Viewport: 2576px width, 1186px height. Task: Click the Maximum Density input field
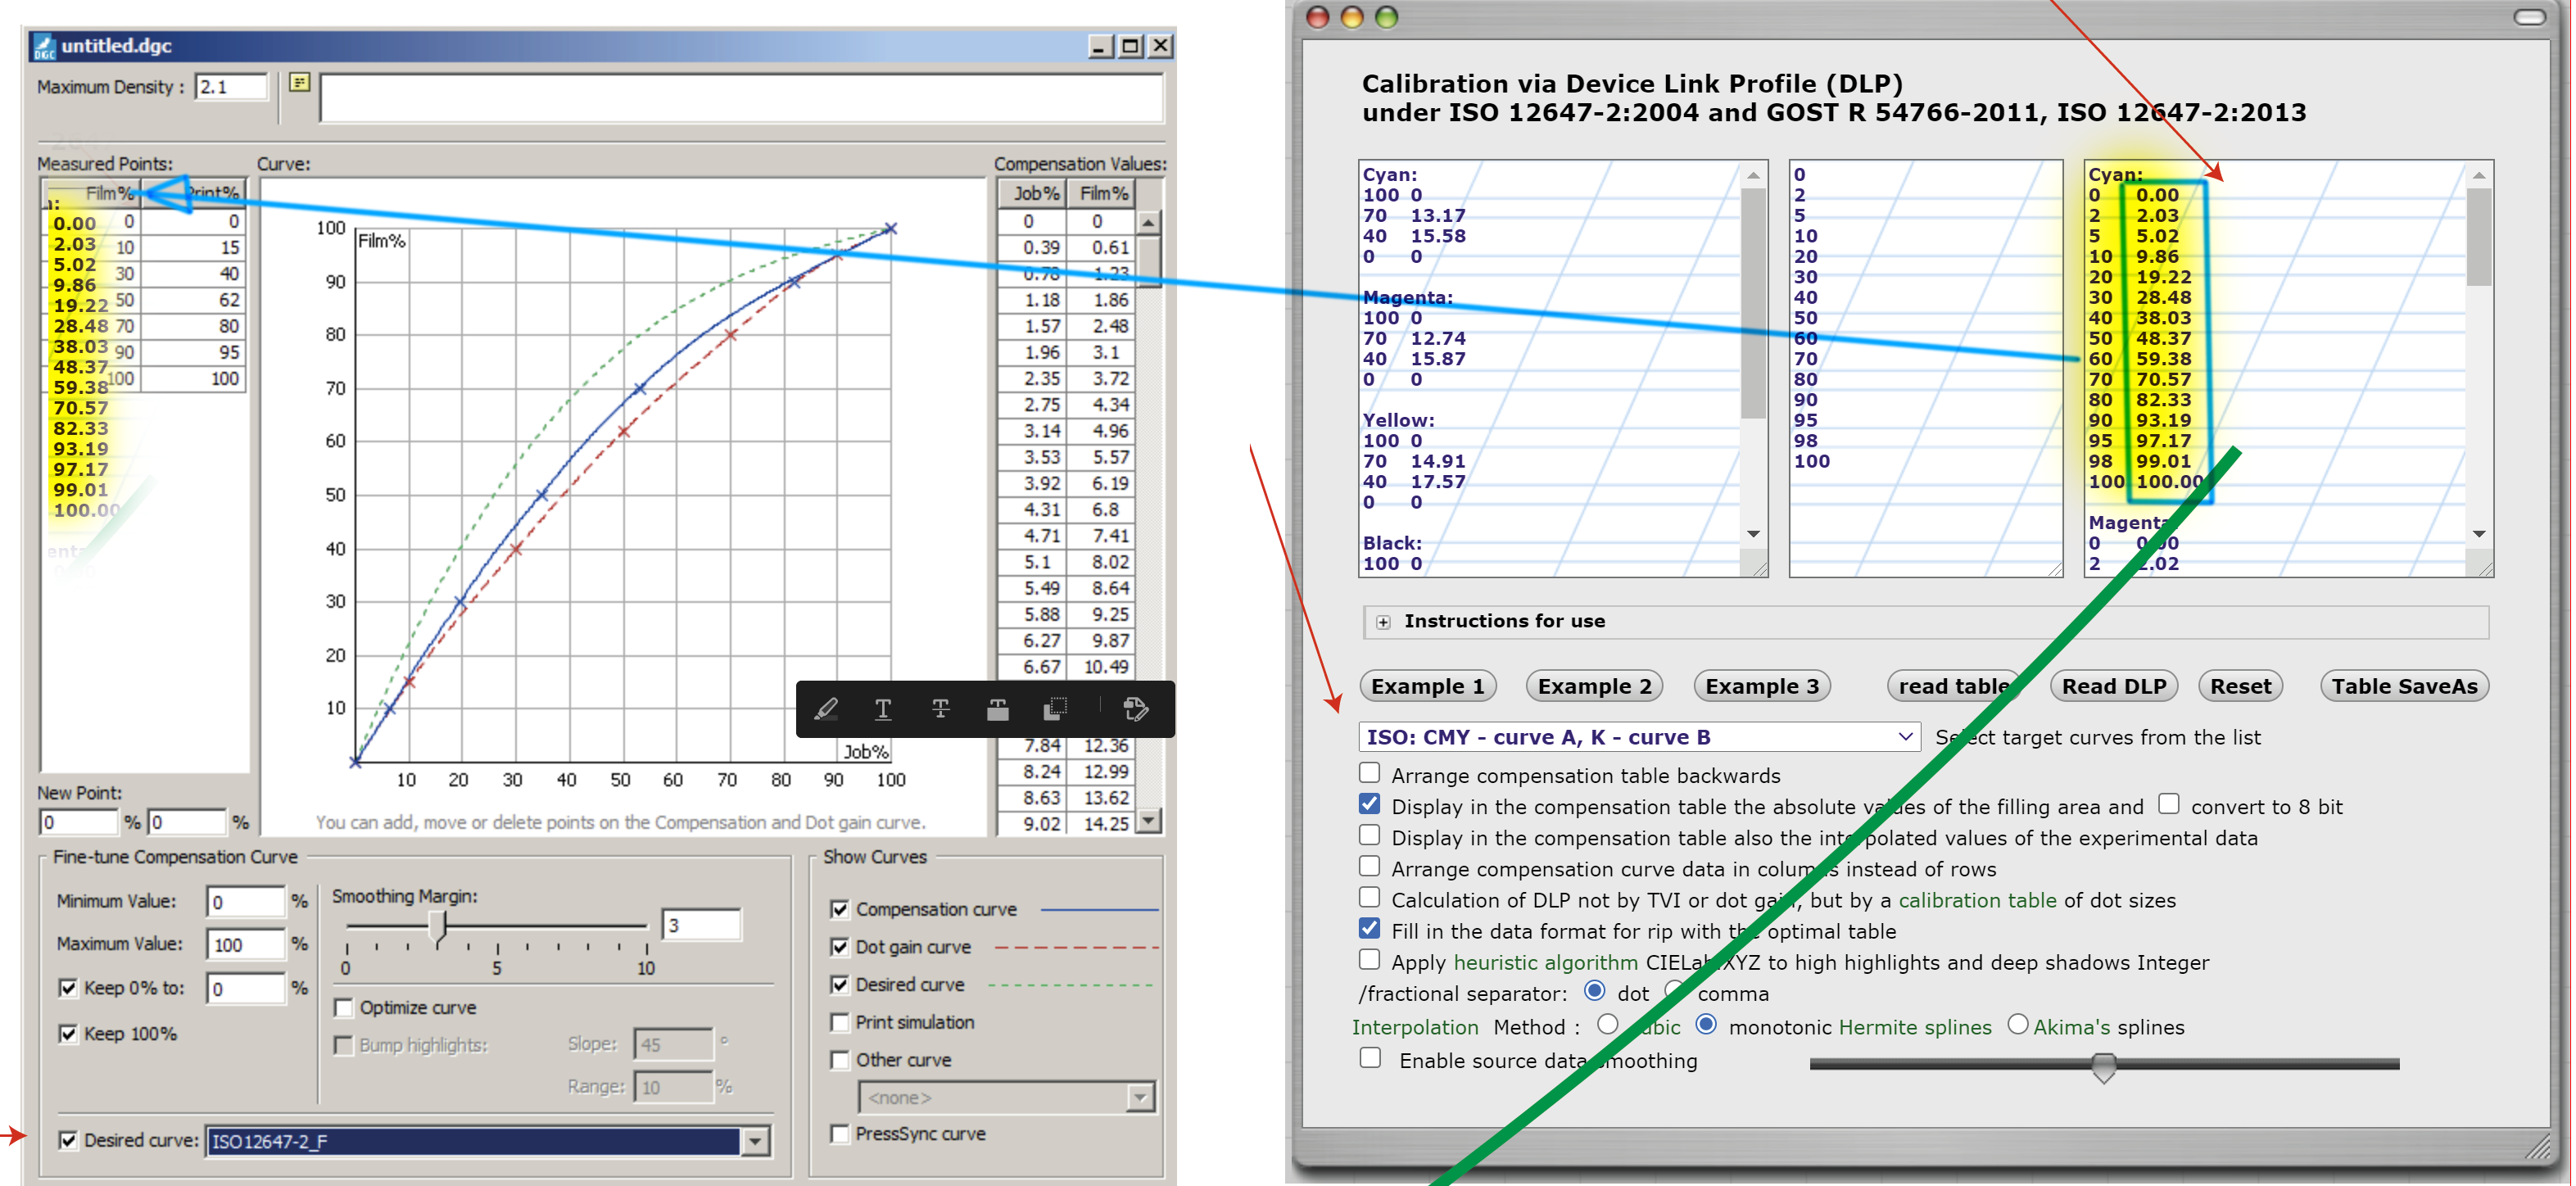(x=231, y=87)
